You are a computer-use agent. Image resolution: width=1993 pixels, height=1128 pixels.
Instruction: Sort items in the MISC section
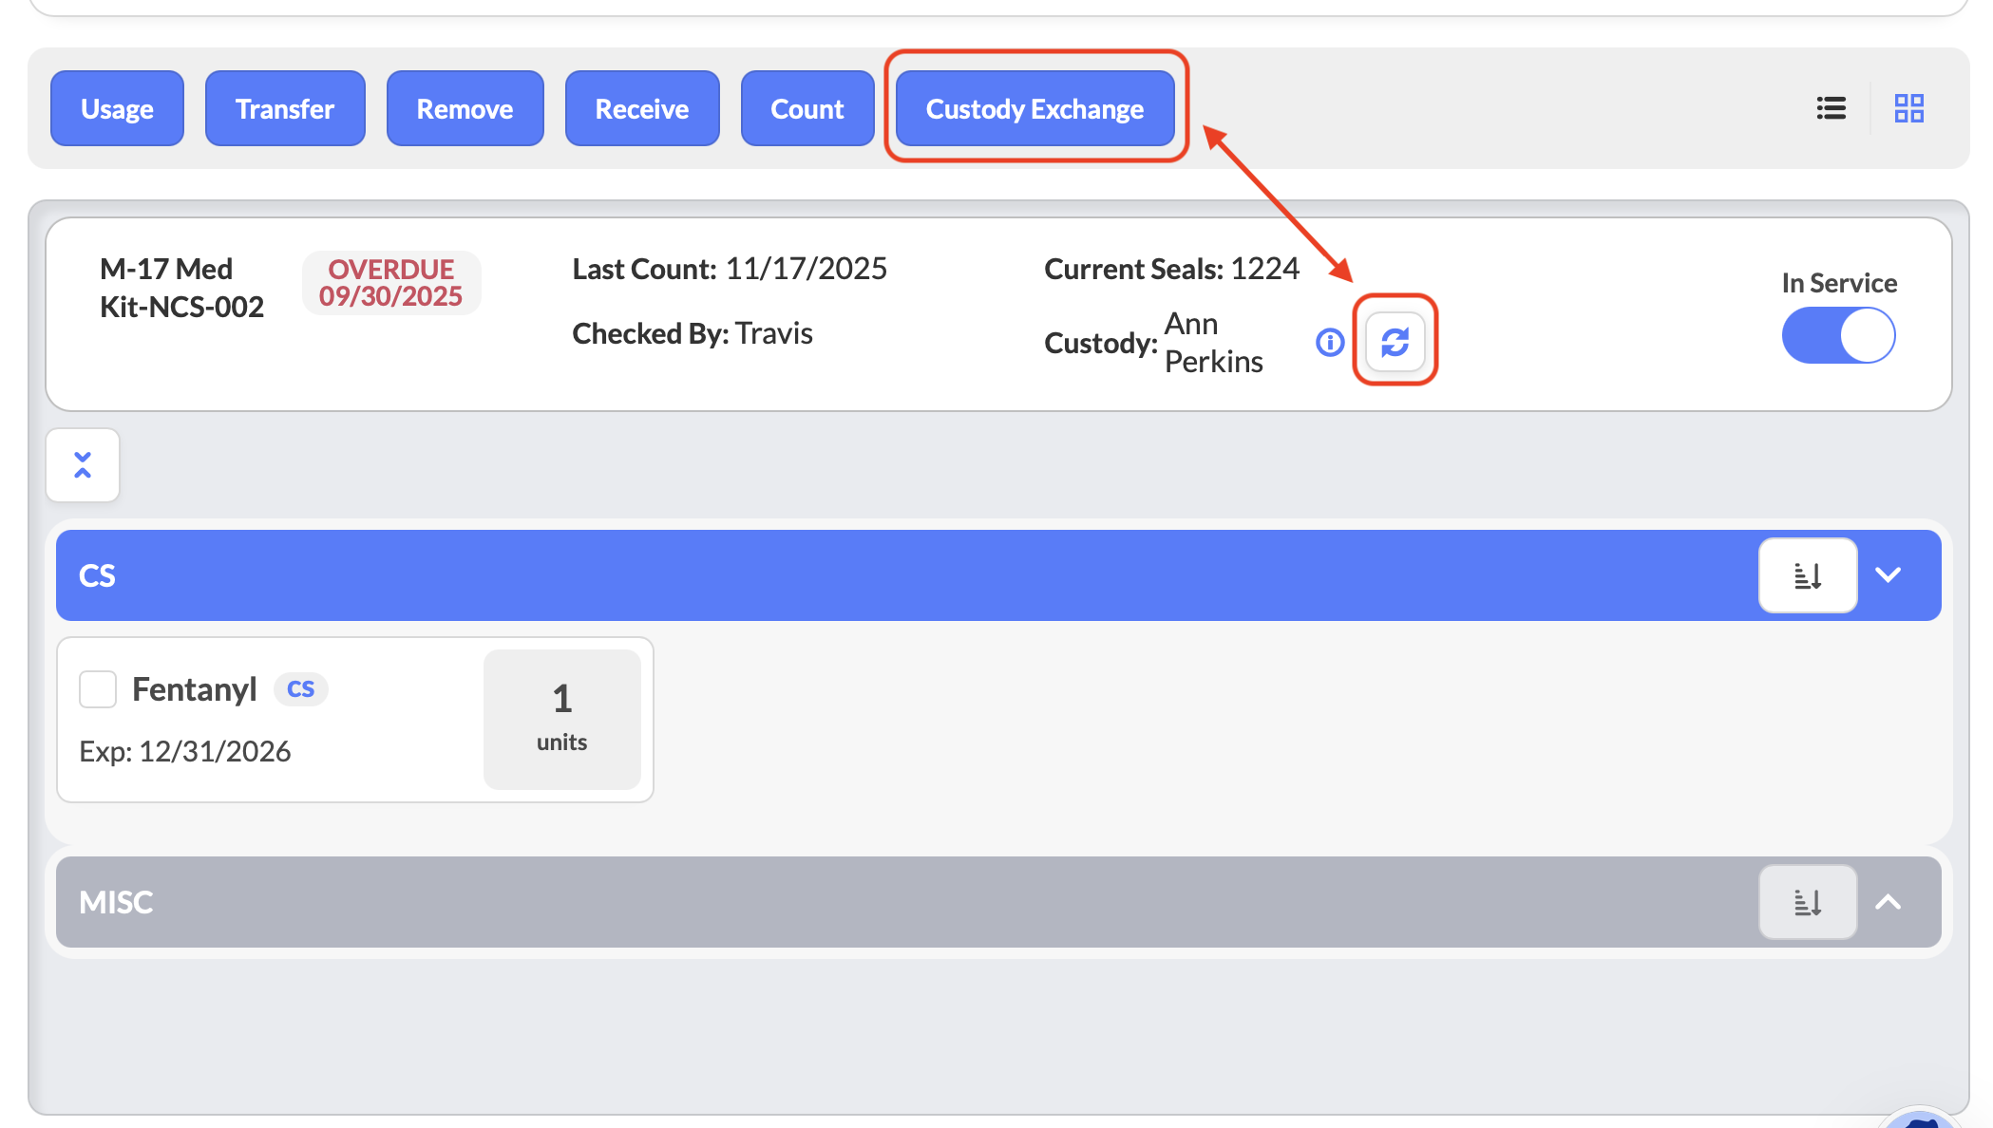pyautogui.click(x=1807, y=902)
